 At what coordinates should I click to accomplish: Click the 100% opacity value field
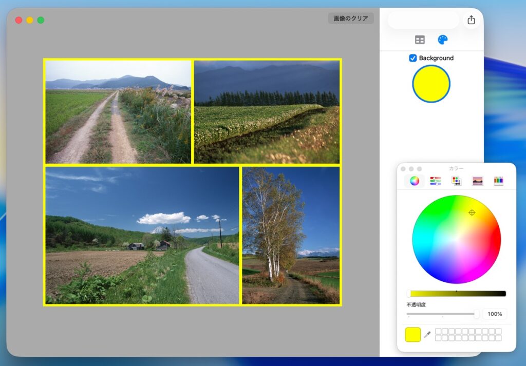pyautogui.click(x=494, y=314)
